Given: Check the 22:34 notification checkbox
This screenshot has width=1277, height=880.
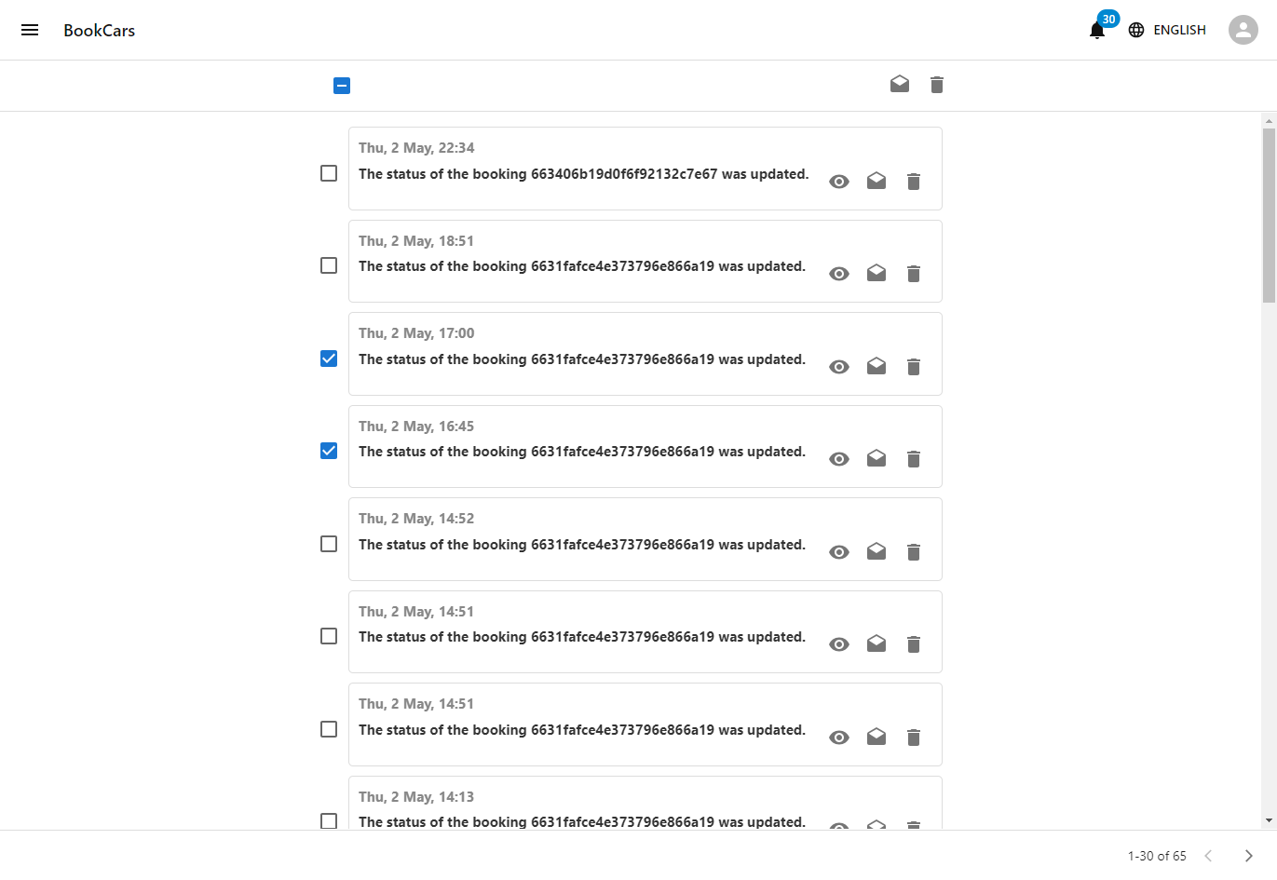Looking at the screenshot, I should pos(329,173).
